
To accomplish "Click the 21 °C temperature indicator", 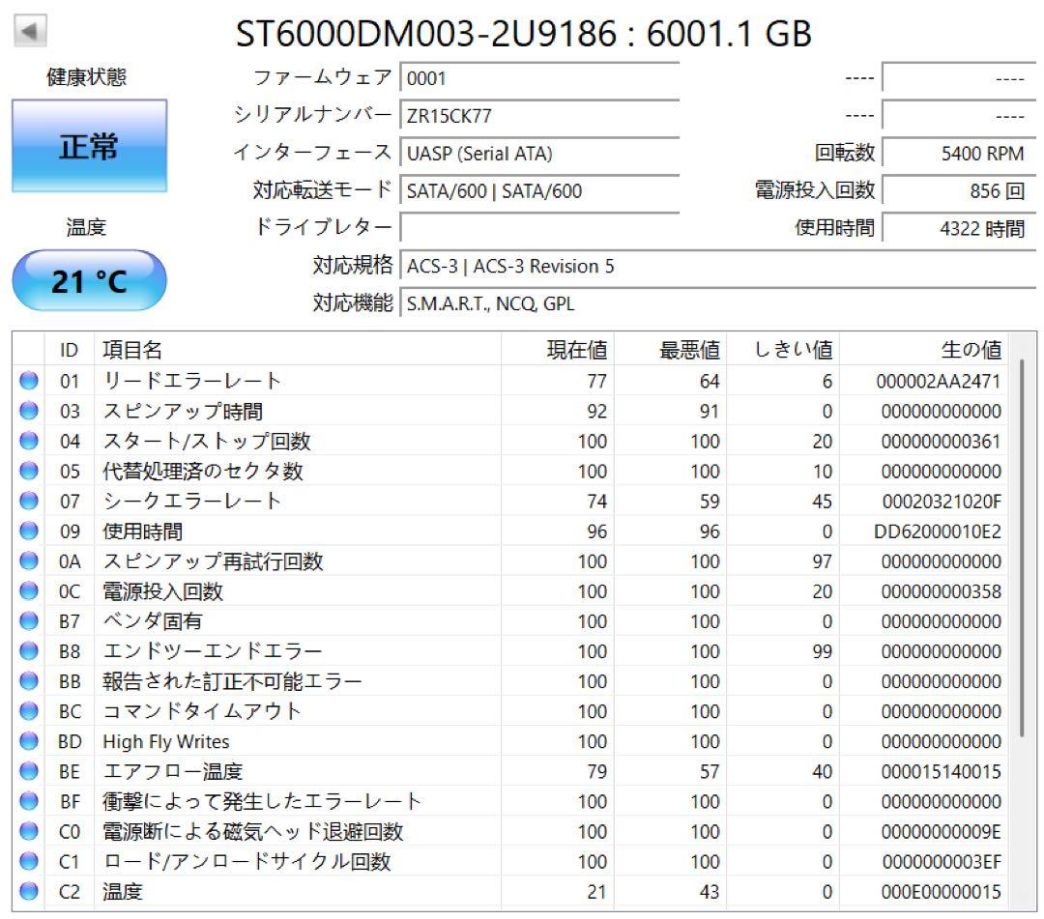I will pos(88,279).
